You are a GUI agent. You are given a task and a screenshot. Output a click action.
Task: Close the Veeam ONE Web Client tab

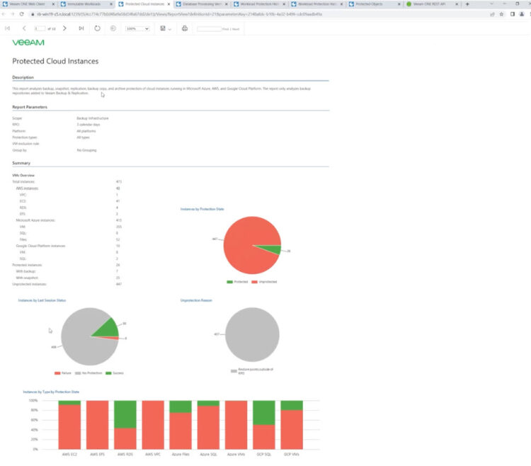click(x=53, y=4)
